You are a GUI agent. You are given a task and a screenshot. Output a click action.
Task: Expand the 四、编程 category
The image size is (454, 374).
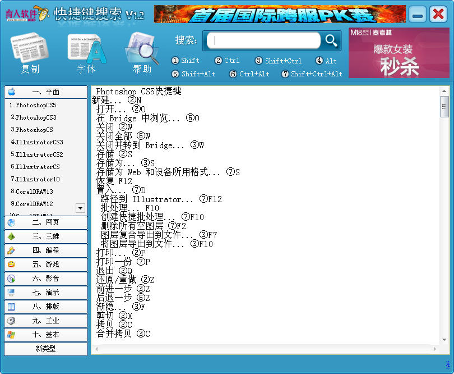[x=46, y=250]
